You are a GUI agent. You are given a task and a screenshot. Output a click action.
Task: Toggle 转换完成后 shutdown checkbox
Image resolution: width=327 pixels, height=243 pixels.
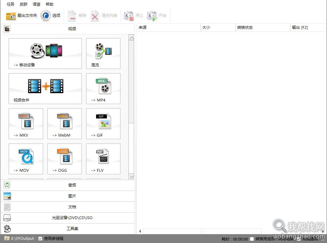tap(252, 239)
